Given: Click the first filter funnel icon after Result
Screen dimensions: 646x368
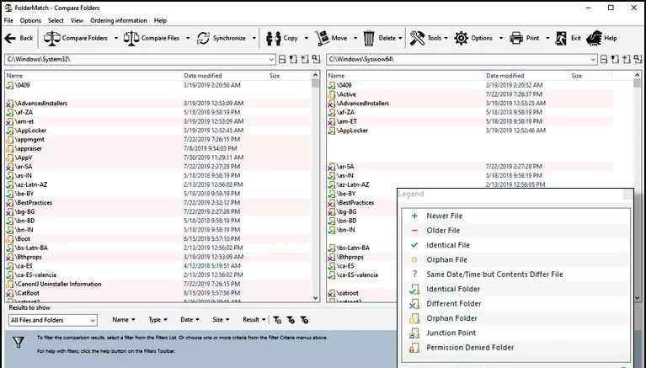Looking at the screenshot, I should 277,320.
